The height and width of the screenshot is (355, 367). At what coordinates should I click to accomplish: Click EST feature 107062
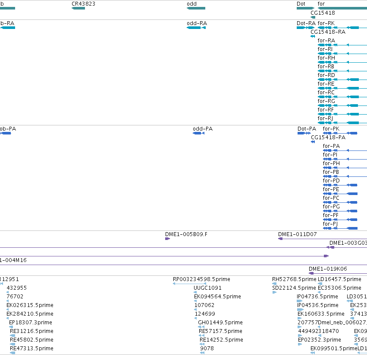[x=196, y=310]
